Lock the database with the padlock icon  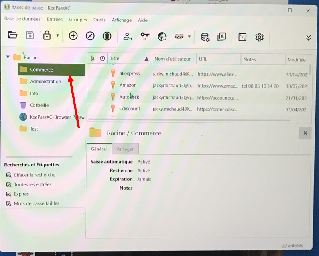pyautogui.click(x=47, y=36)
